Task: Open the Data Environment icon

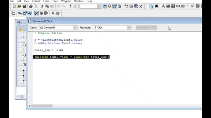Action: 20,13
